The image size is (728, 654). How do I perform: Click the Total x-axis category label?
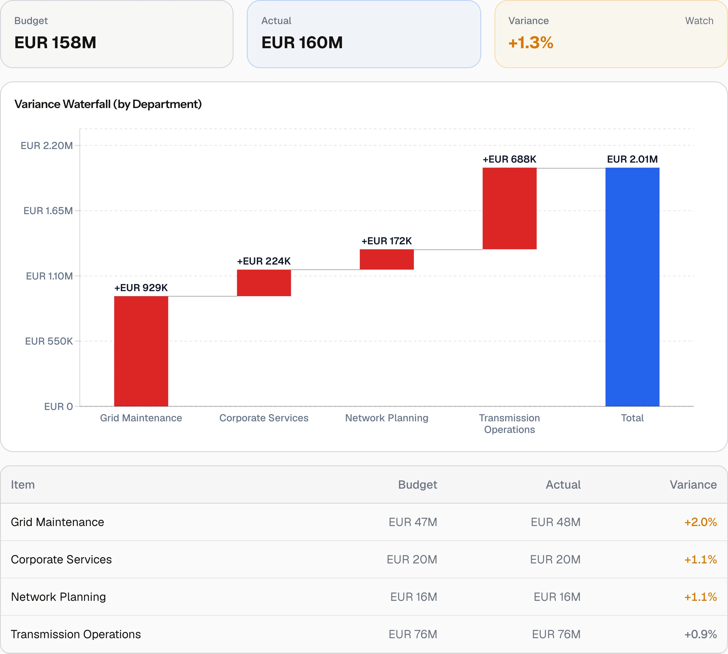pyautogui.click(x=632, y=418)
